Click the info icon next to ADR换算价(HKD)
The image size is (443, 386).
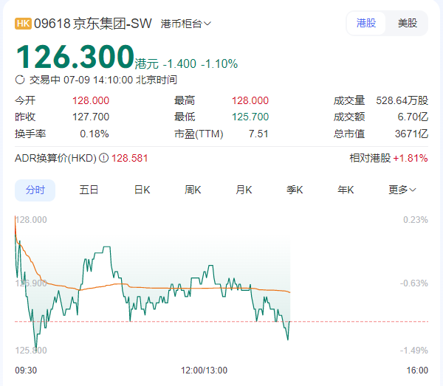[103, 158]
